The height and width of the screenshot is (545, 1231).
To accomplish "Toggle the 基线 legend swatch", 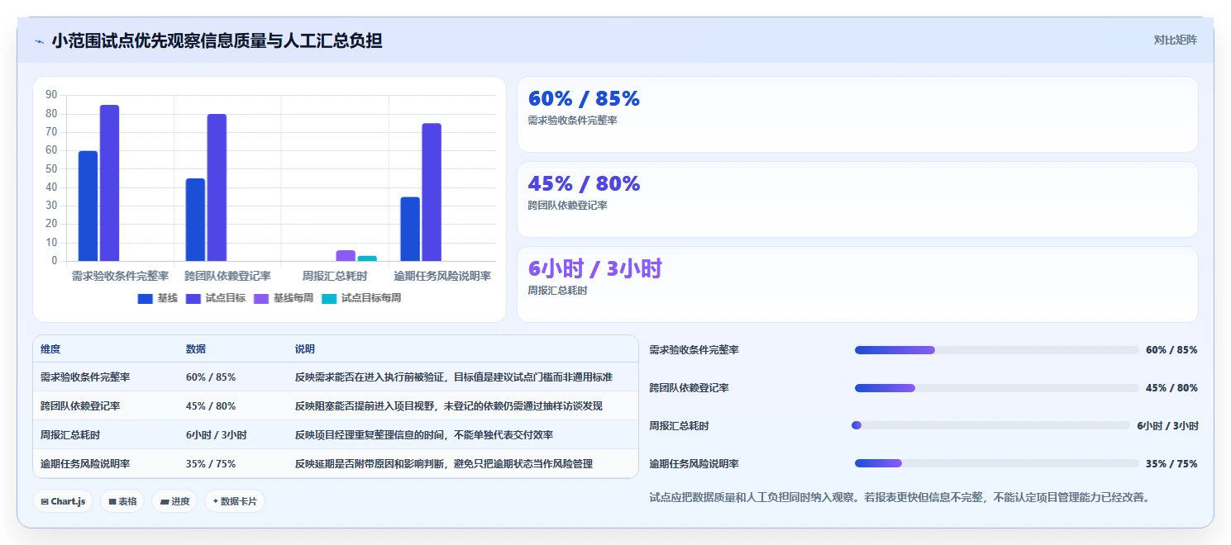I will [146, 298].
